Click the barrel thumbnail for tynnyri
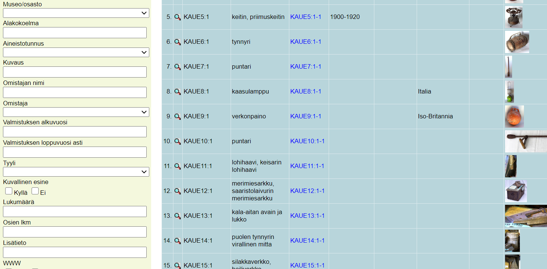 [x=517, y=42]
